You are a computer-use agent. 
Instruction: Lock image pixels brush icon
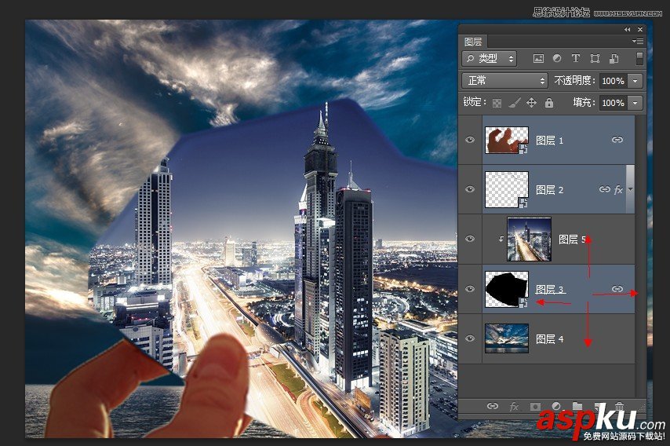515,103
